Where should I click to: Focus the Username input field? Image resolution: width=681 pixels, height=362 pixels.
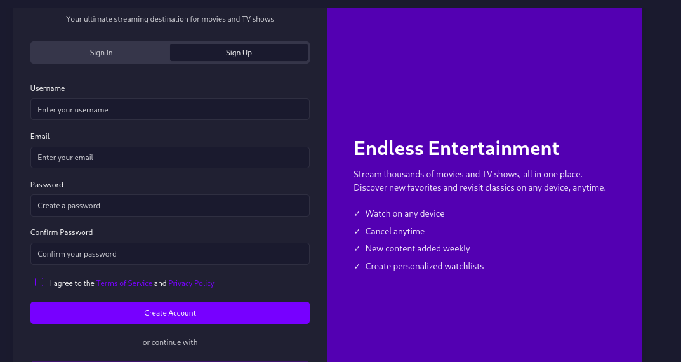[x=169, y=110]
